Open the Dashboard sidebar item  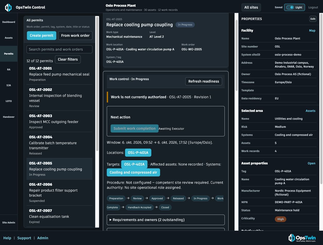coord(9,22)
